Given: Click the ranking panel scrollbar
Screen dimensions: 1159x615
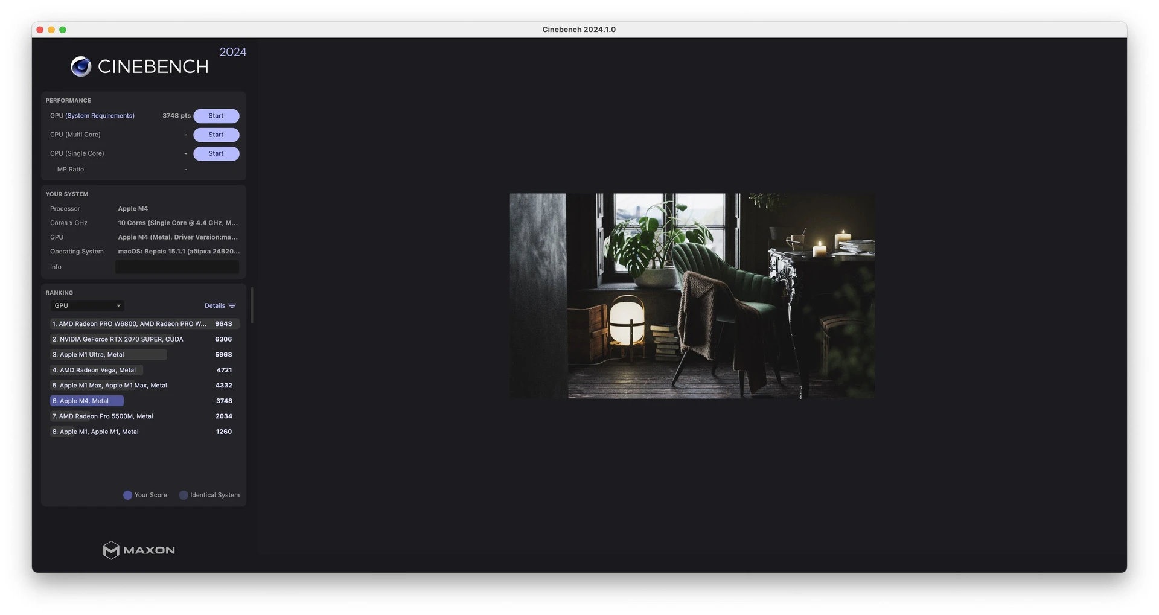Looking at the screenshot, I should (x=252, y=305).
